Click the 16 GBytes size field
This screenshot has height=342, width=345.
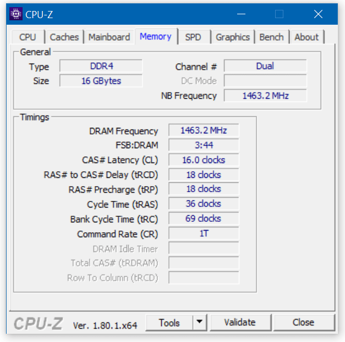pyautogui.click(x=101, y=81)
